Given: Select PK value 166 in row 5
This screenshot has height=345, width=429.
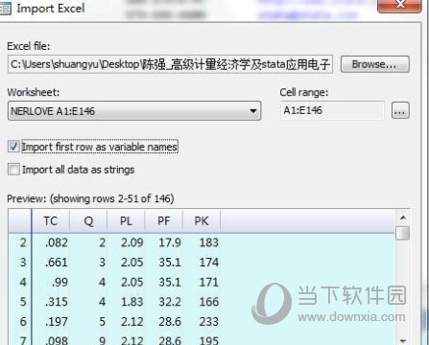Looking at the screenshot, I should coord(209,302).
